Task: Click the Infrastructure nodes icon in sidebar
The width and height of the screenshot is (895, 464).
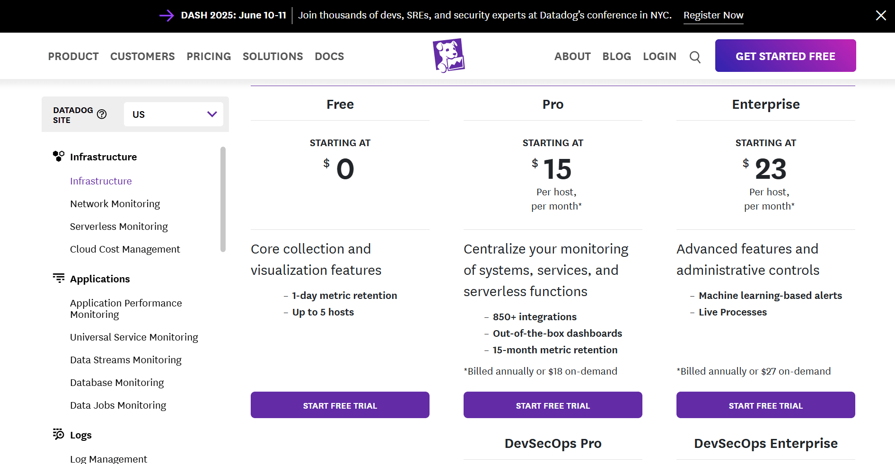Action: [59, 156]
